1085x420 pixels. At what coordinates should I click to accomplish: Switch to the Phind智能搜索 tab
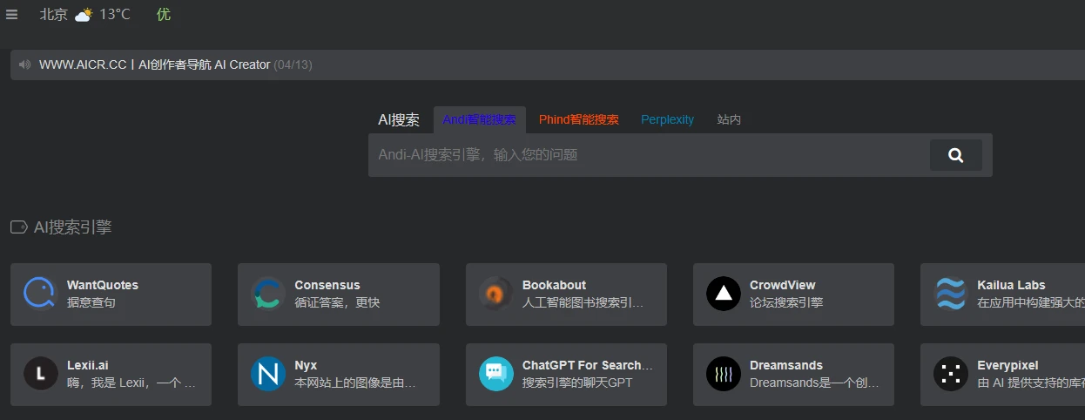click(578, 120)
